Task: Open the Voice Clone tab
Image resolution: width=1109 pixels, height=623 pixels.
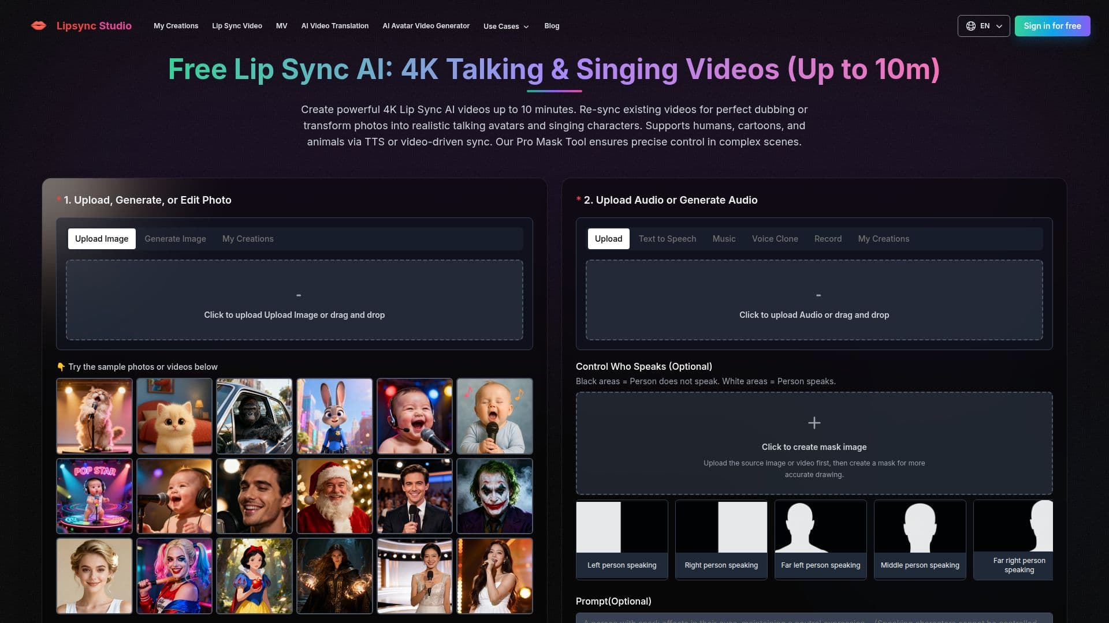Action: pyautogui.click(x=775, y=239)
